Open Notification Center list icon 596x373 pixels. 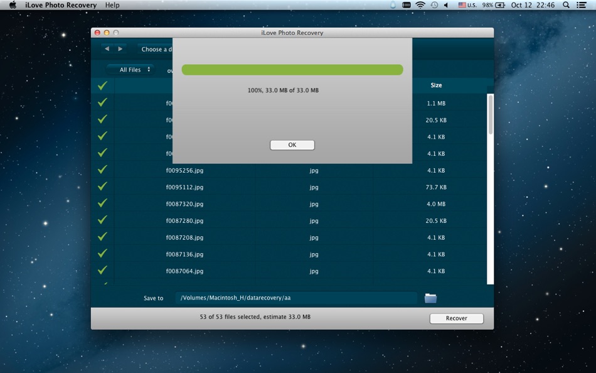(x=581, y=5)
